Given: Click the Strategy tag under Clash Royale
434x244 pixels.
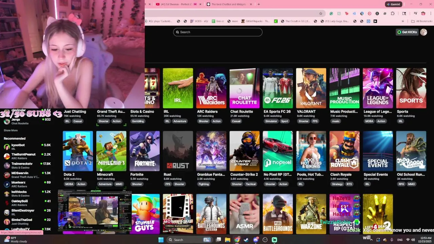Looking at the screenshot, I should click(337, 184).
